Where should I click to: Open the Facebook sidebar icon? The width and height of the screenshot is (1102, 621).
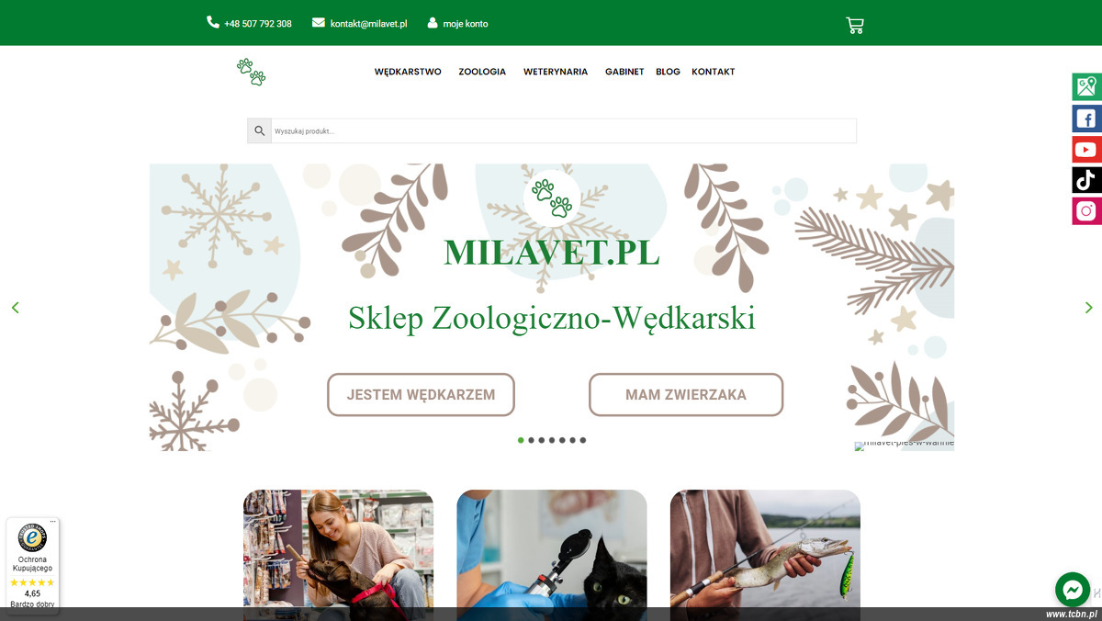[x=1086, y=118]
